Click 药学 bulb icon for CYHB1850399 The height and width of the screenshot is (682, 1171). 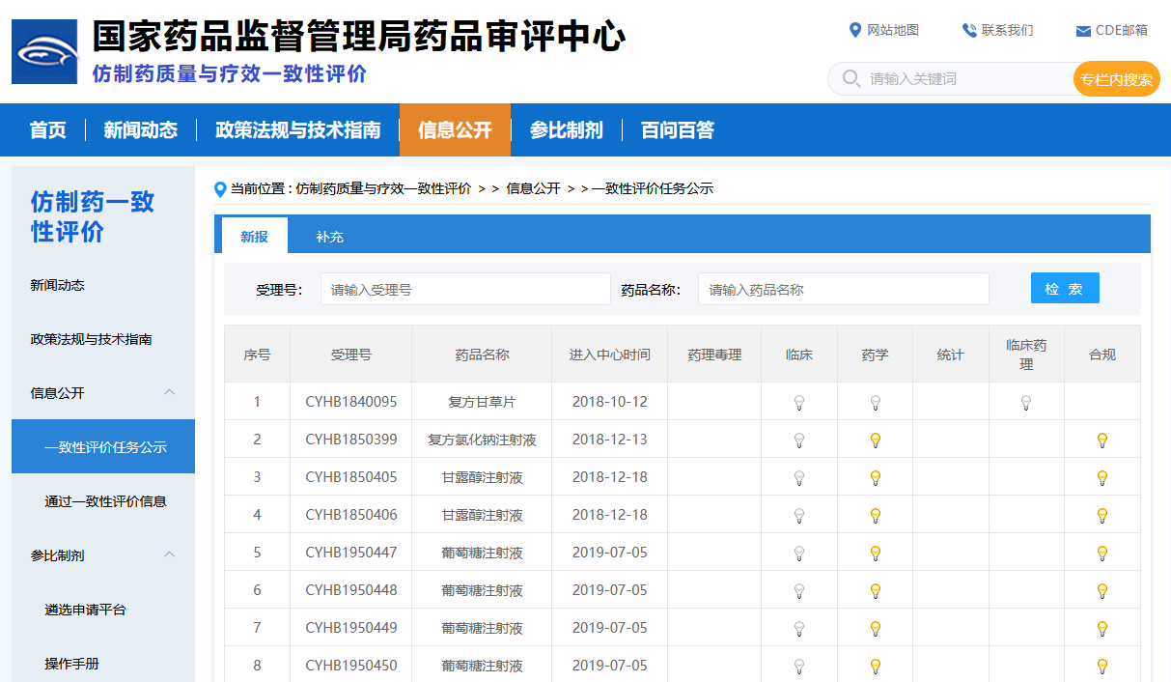click(x=876, y=440)
